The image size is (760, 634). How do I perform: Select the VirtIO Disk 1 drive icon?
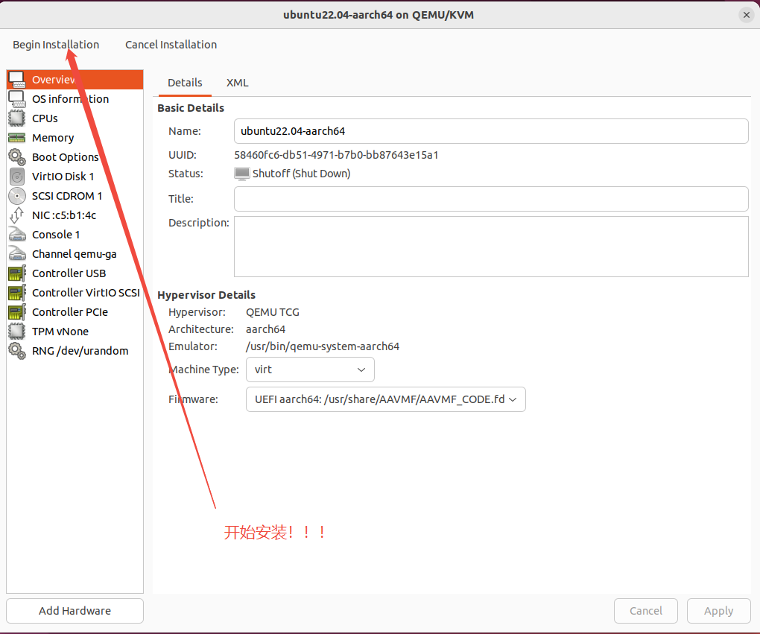tap(17, 177)
